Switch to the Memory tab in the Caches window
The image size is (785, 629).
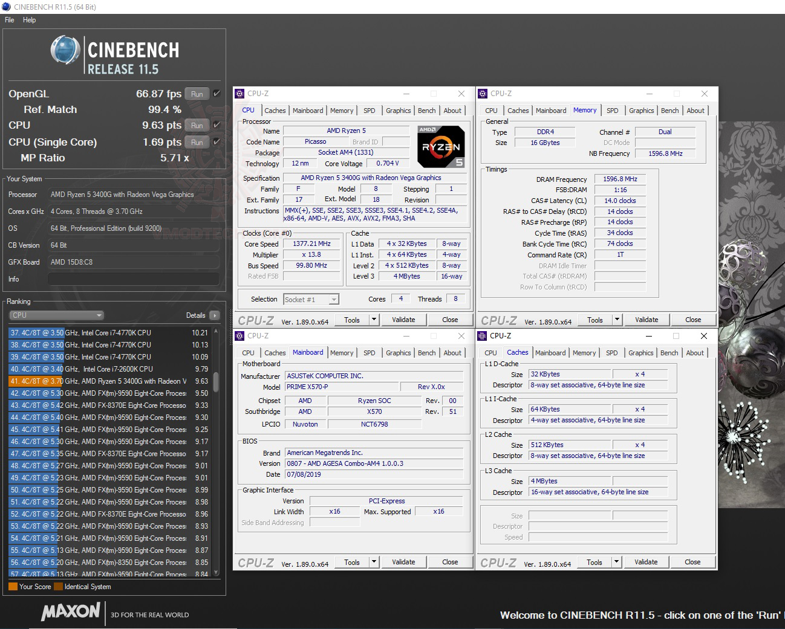[x=584, y=353]
